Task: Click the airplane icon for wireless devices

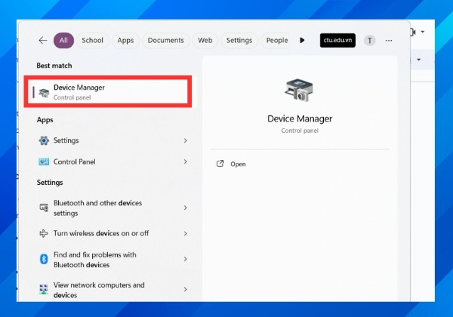Action: coord(44,233)
